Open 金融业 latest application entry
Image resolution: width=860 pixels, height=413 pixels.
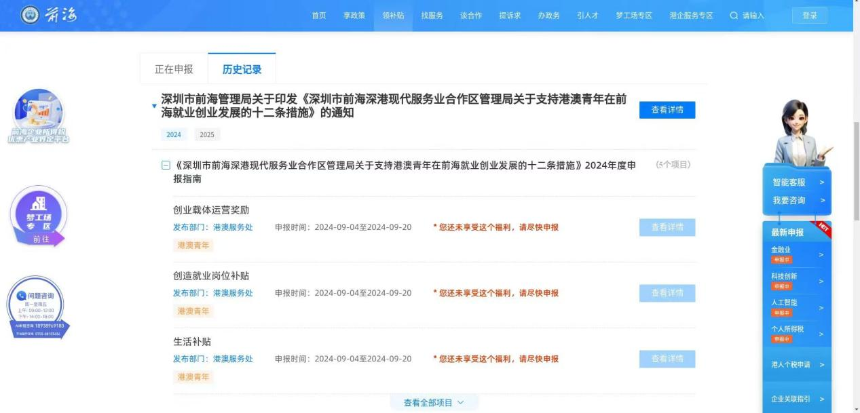[797, 254]
